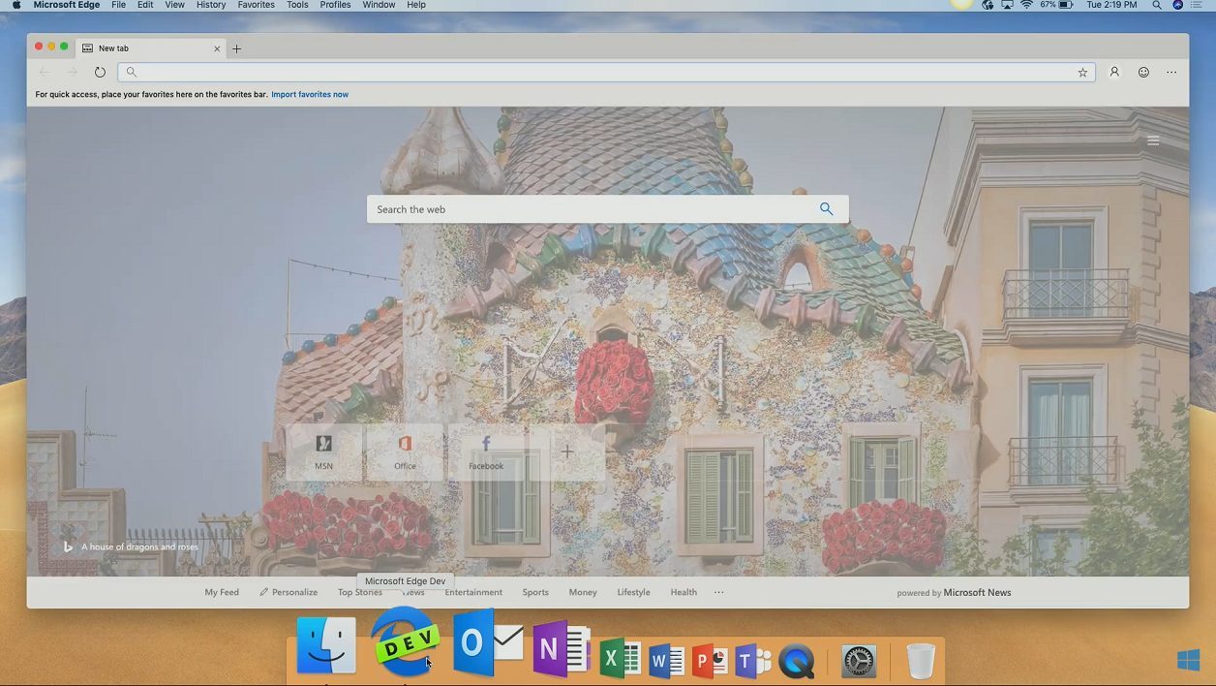Switch to the Health news section
Viewport: 1216px width, 686px height.
pyautogui.click(x=684, y=592)
